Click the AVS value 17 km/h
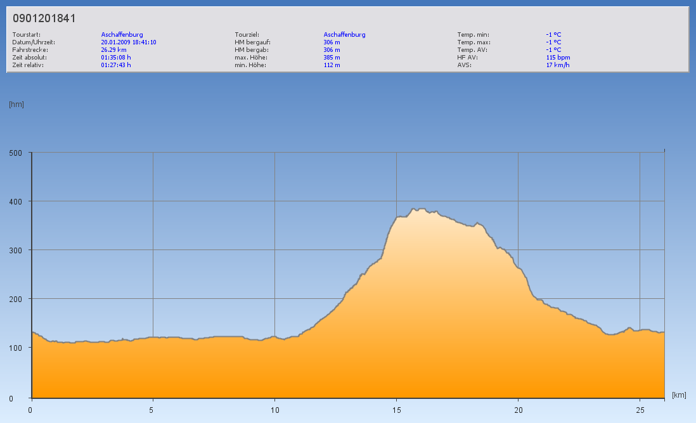Viewport: 696px width, 423px height. [x=557, y=65]
